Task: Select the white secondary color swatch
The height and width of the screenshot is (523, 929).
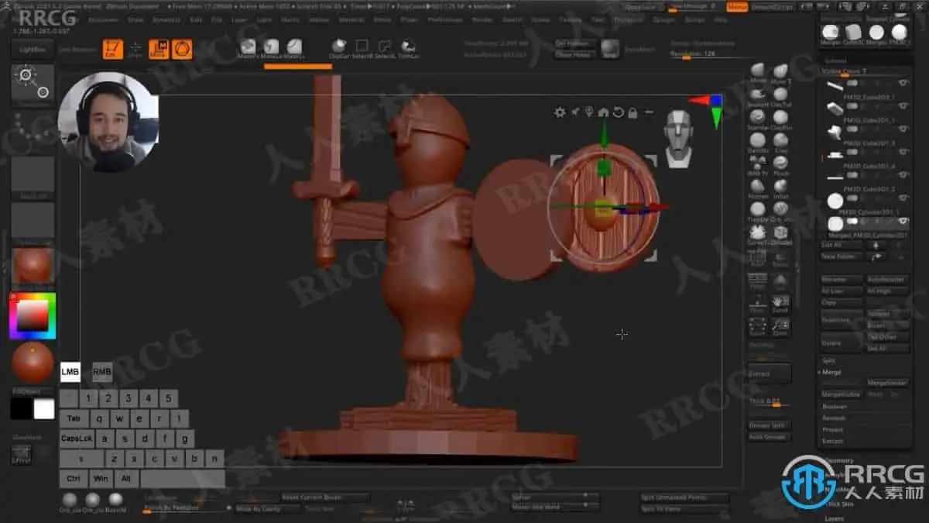Action: (x=44, y=409)
